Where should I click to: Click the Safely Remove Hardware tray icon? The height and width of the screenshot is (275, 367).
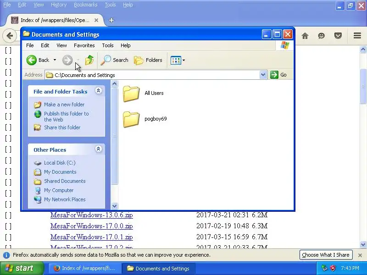point(324,268)
